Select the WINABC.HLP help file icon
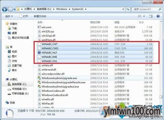Image resolution: width=164 pixels, height=120 pixels. (x=39, y=53)
